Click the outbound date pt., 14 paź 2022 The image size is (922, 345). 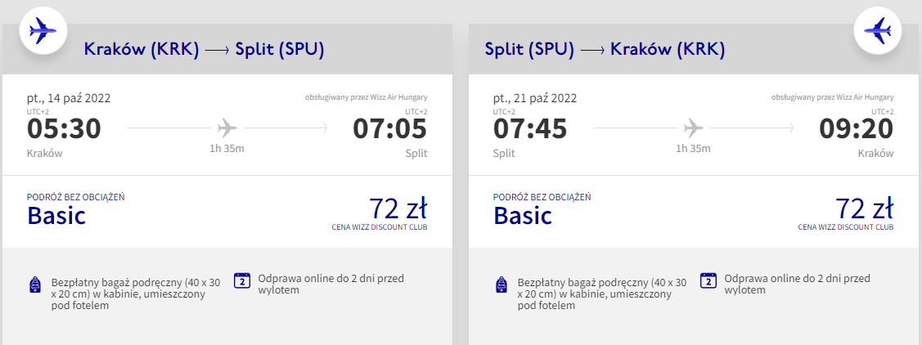click(69, 98)
